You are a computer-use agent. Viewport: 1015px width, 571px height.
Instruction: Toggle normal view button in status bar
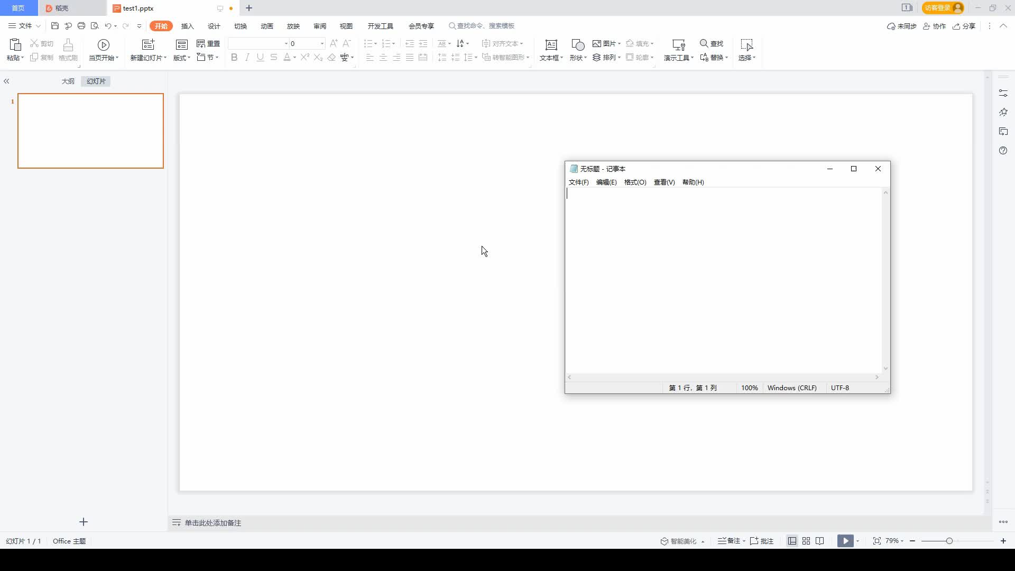tap(792, 541)
